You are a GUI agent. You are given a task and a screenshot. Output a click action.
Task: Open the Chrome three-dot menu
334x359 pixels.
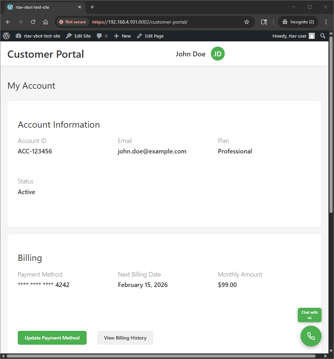(326, 22)
